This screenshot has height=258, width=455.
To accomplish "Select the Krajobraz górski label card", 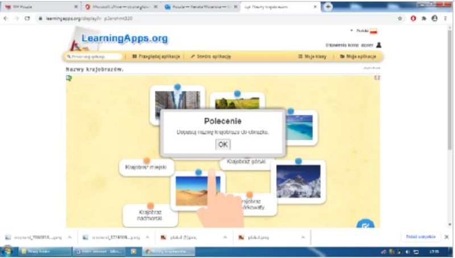I will click(x=246, y=163).
